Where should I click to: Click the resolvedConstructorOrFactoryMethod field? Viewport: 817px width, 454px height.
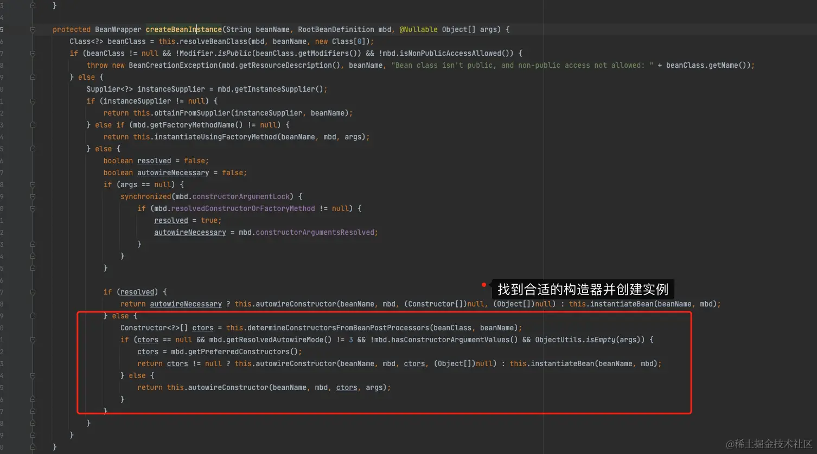point(243,208)
